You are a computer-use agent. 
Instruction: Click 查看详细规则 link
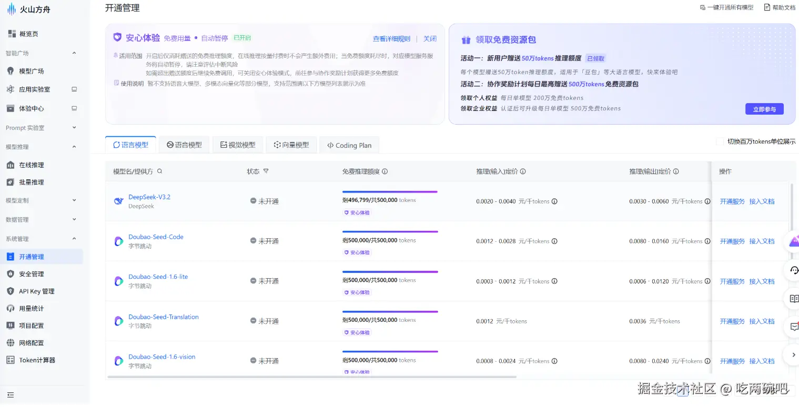pos(391,39)
